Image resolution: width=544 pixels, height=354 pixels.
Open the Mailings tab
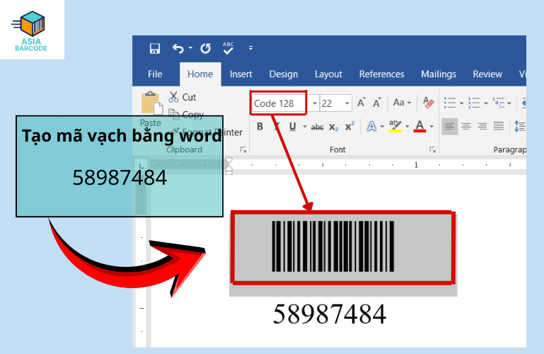tap(439, 74)
